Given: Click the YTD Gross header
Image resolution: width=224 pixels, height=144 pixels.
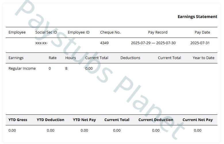Looking at the screenshot, I should 18,120.
